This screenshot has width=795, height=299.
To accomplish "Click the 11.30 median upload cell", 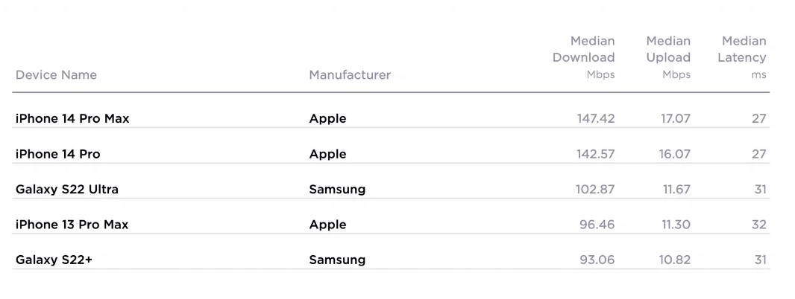I will [x=677, y=225].
